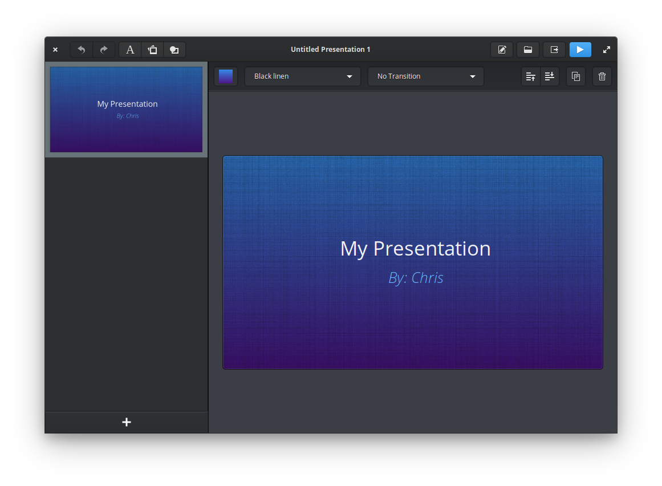Toggle fullscreen with the expand arrows icon

[607, 50]
